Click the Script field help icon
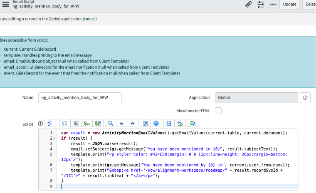This screenshot has height=193, width=316. [40, 124]
